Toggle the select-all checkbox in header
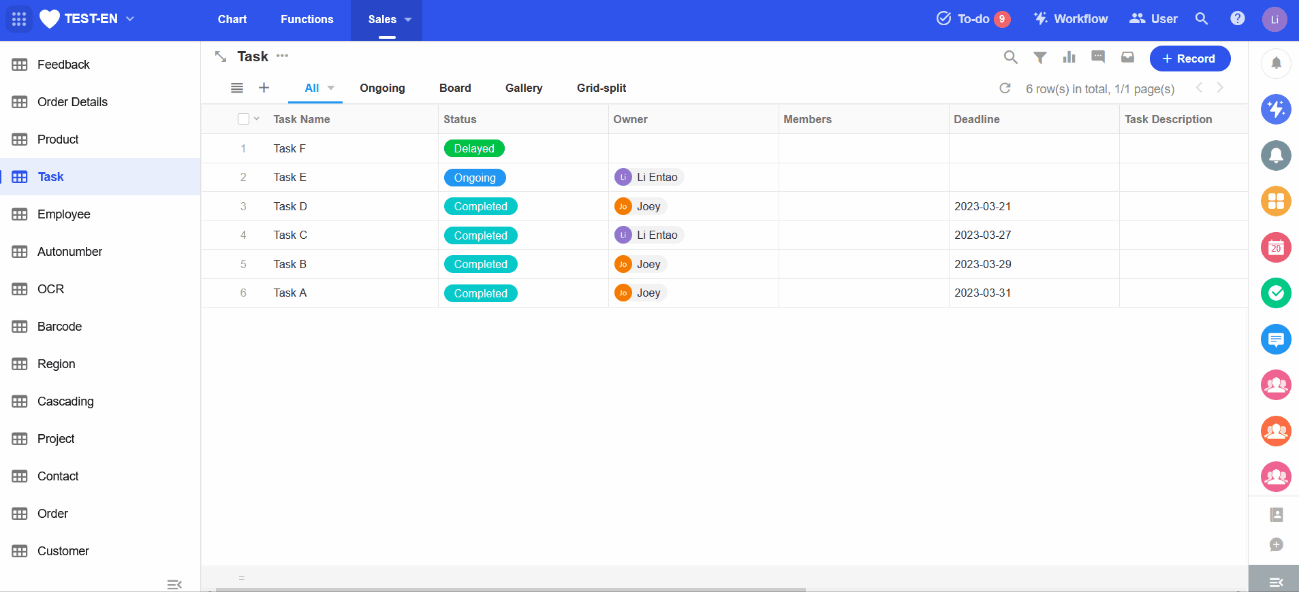The width and height of the screenshot is (1299, 592). [x=243, y=119]
